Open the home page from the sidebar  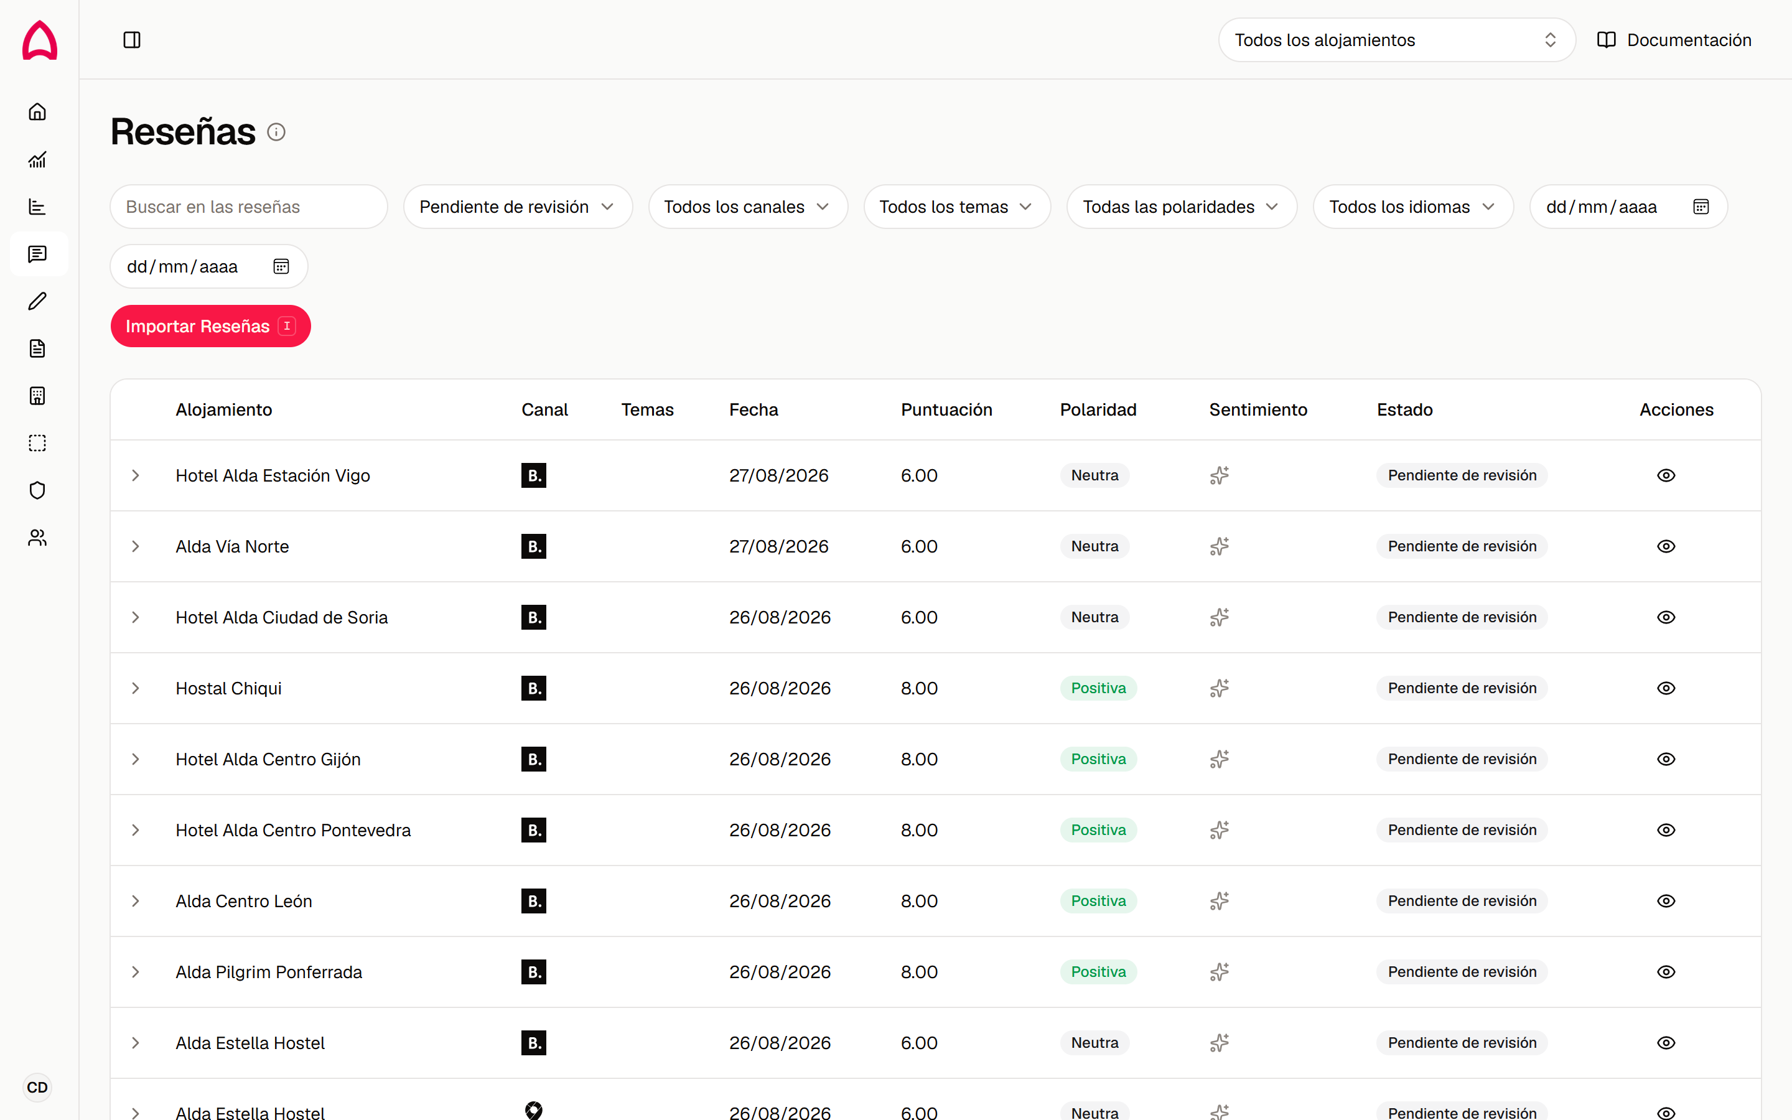(38, 112)
